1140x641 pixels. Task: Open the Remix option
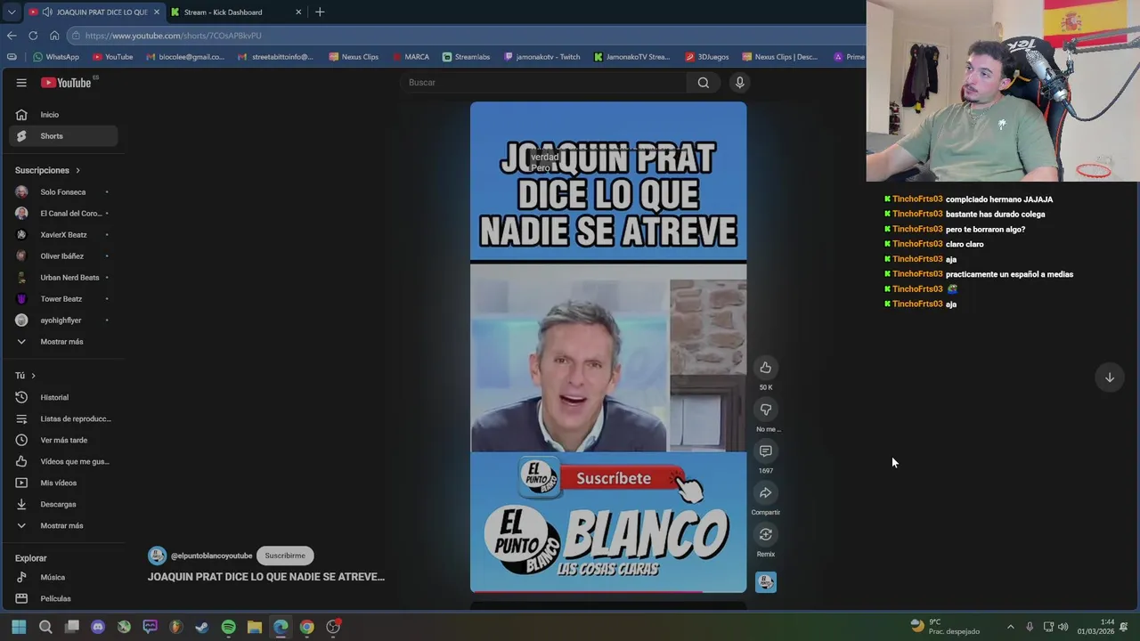coord(765,535)
